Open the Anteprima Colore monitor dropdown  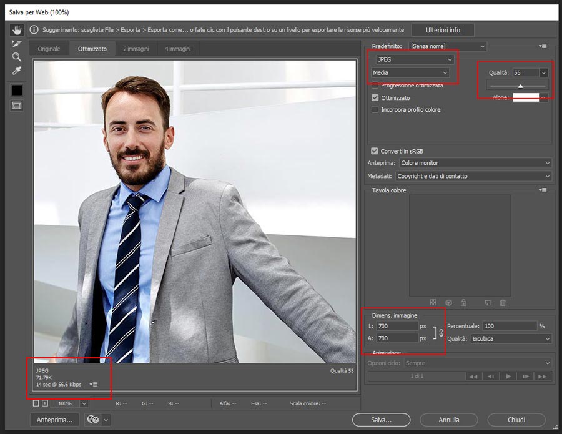pyautogui.click(x=475, y=163)
